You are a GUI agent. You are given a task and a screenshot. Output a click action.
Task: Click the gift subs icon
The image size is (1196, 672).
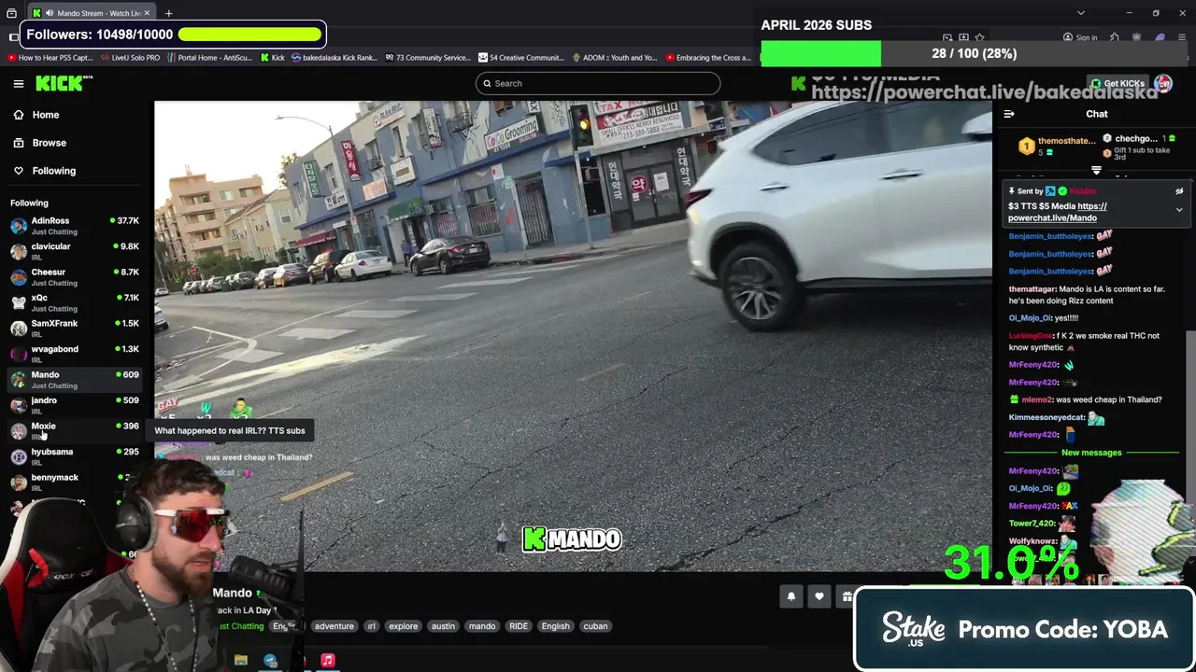pos(847,596)
